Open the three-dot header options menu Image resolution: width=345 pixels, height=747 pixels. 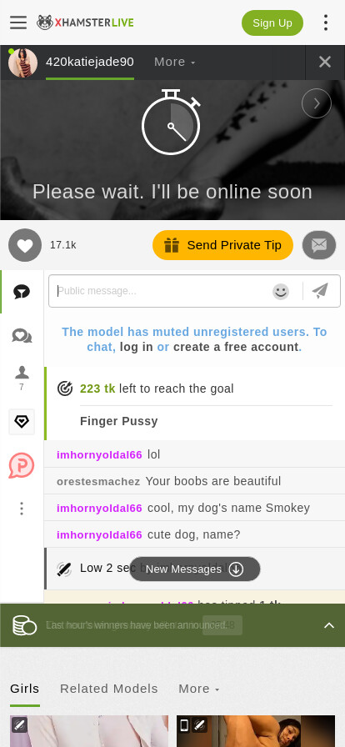tap(326, 23)
